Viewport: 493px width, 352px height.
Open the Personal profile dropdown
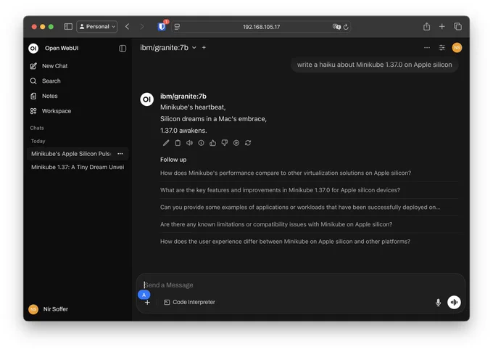pos(97,27)
